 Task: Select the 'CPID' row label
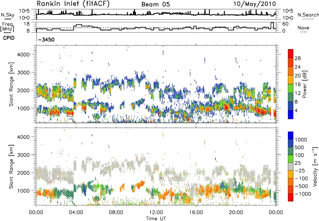pyautogui.click(x=9, y=38)
